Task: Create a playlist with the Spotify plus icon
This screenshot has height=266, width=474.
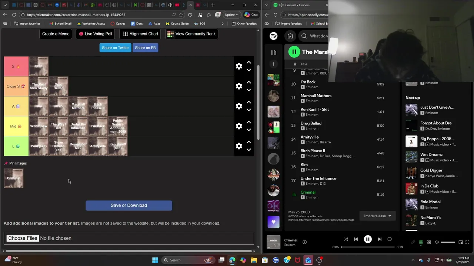Action: tap(273, 64)
